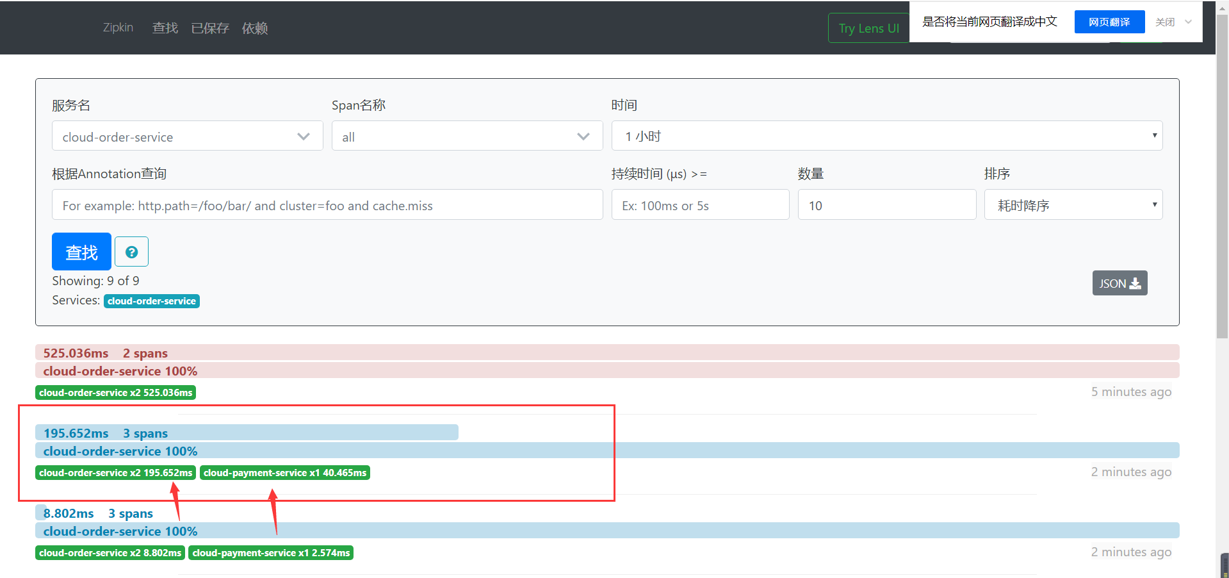Expand the Span name dropdown
1229x578 pixels.
[x=466, y=136]
